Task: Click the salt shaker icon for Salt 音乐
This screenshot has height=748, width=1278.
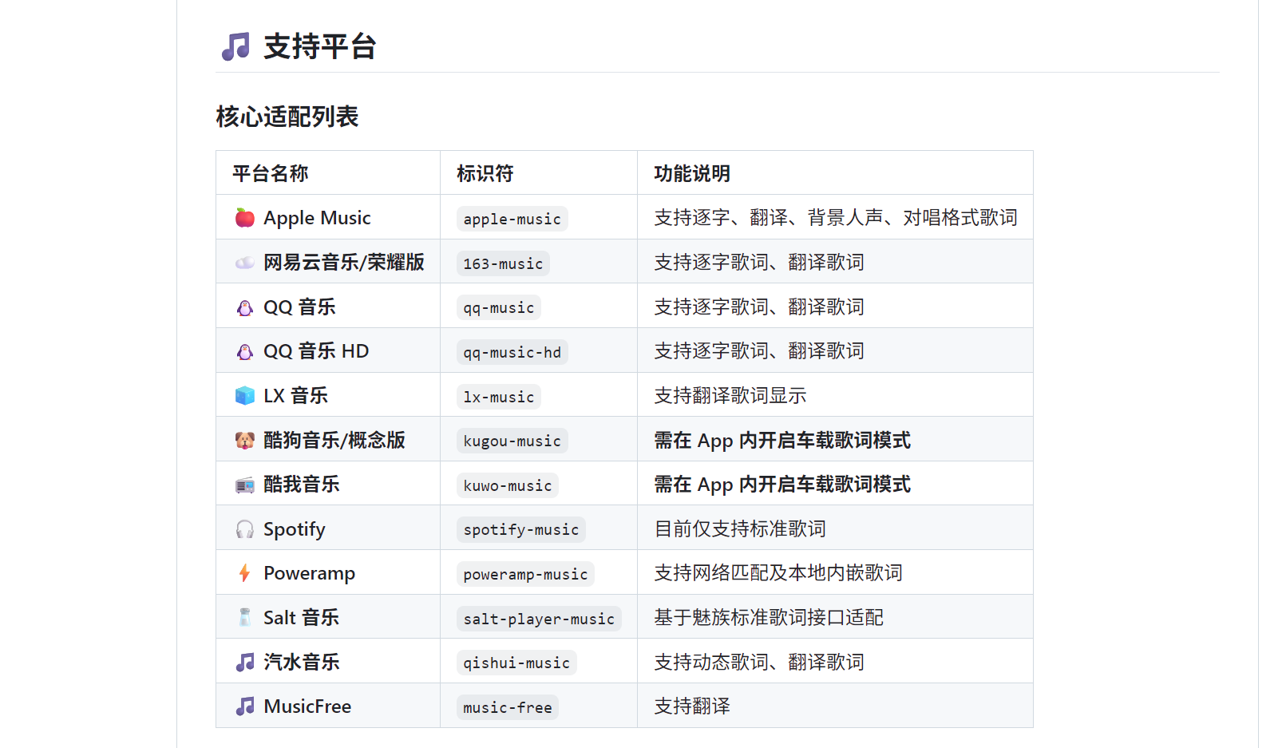Action: point(245,618)
